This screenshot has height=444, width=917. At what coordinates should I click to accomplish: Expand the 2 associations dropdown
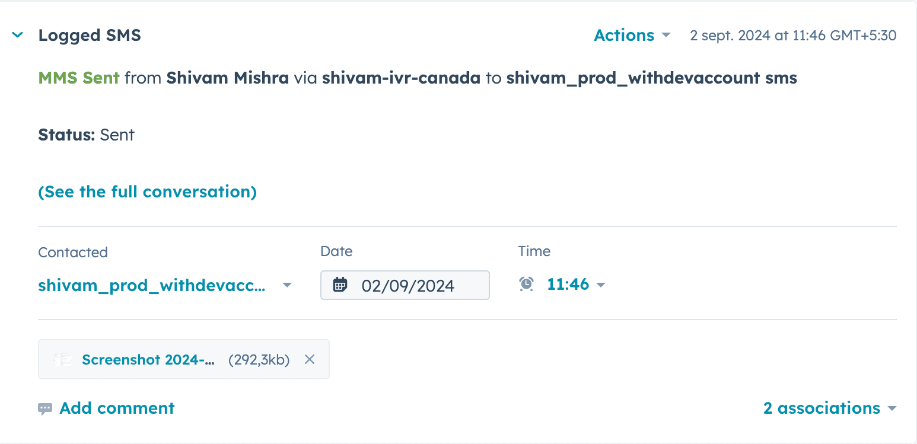tap(821, 408)
